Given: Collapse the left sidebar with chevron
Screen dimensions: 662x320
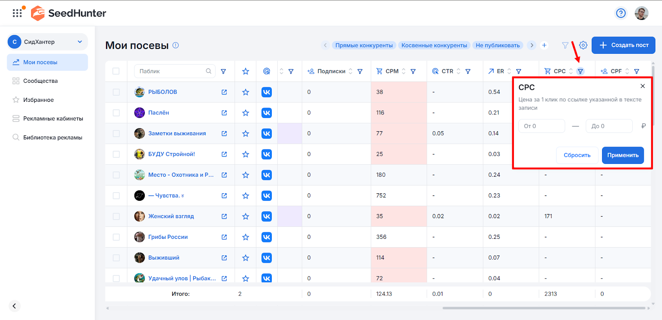Looking at the screenshot, I should [x=14, y=306].
